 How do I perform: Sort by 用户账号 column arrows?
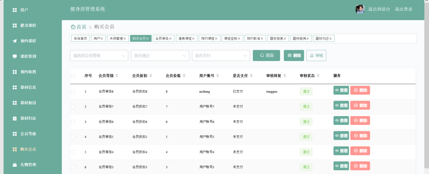tap(218, 76)
